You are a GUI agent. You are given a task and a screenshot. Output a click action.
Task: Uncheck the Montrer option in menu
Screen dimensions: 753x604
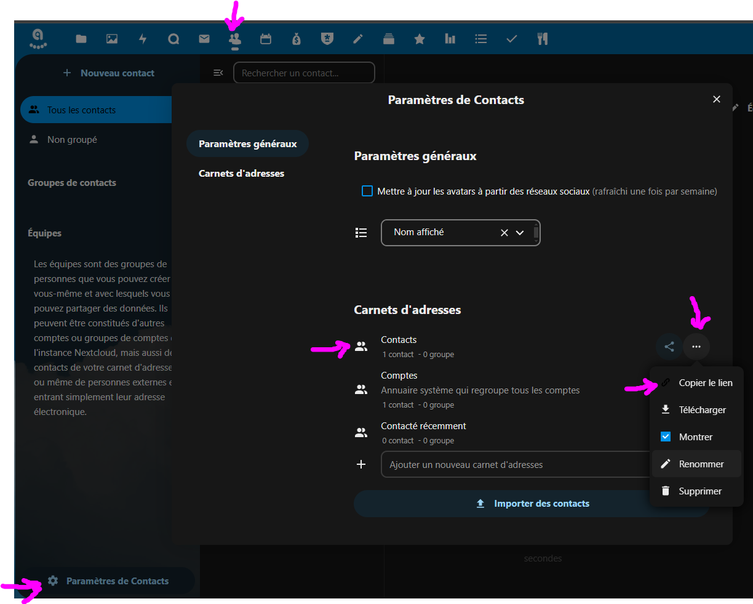click(x=666, y=437)
